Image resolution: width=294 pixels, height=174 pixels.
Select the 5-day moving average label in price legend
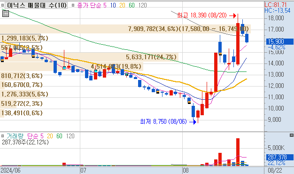[x=105, y=5]
